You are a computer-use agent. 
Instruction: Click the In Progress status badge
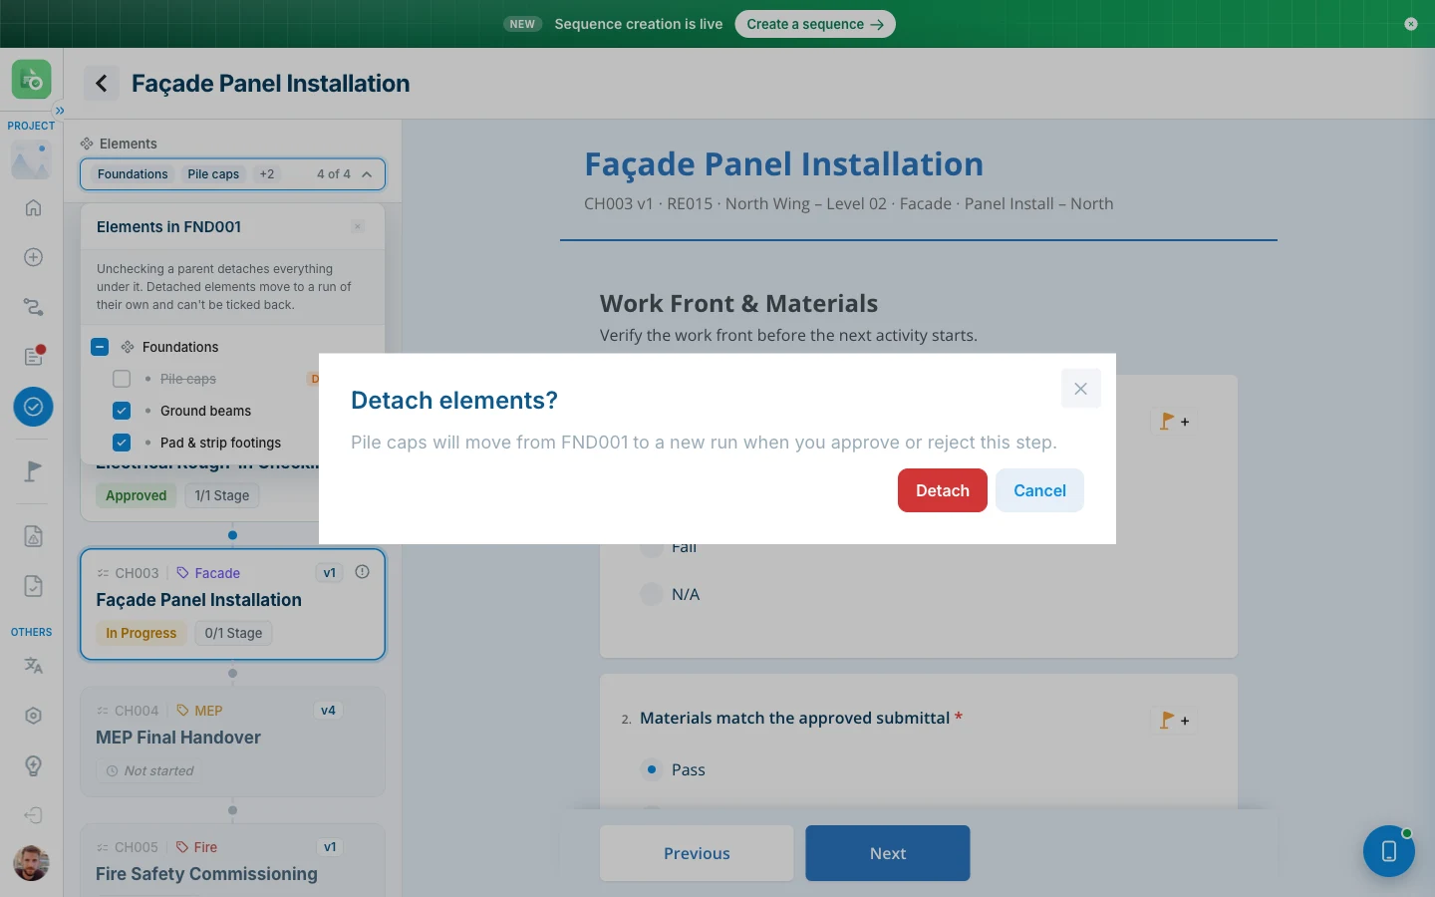(x=142, y=633)
